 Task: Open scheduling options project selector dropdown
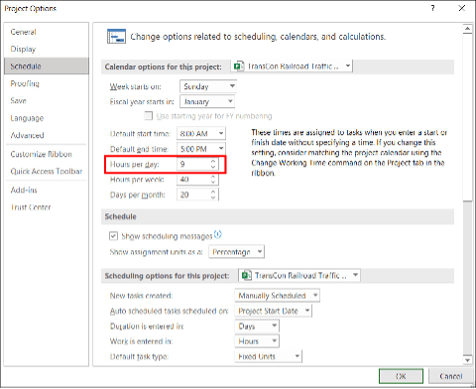pos(299,275)
